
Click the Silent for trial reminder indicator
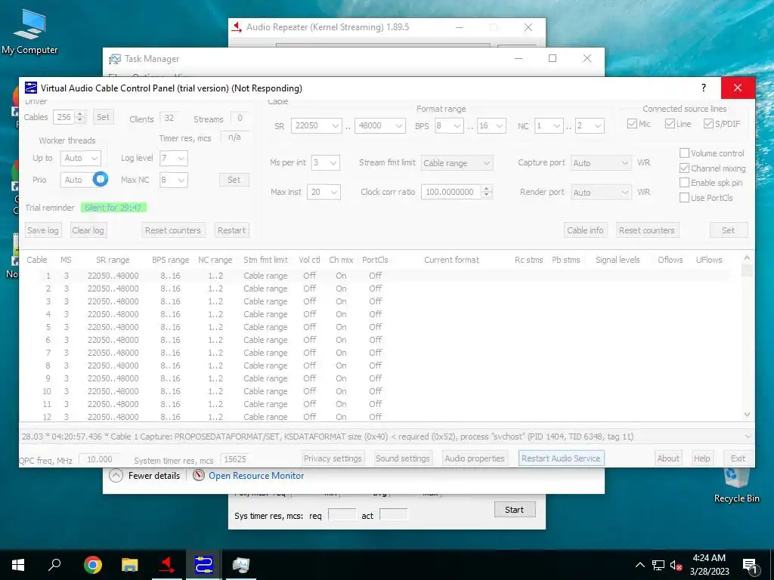(x=113, y=208)
